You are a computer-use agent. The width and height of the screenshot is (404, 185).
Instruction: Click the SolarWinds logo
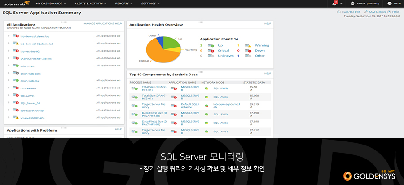tap(17, 4)
